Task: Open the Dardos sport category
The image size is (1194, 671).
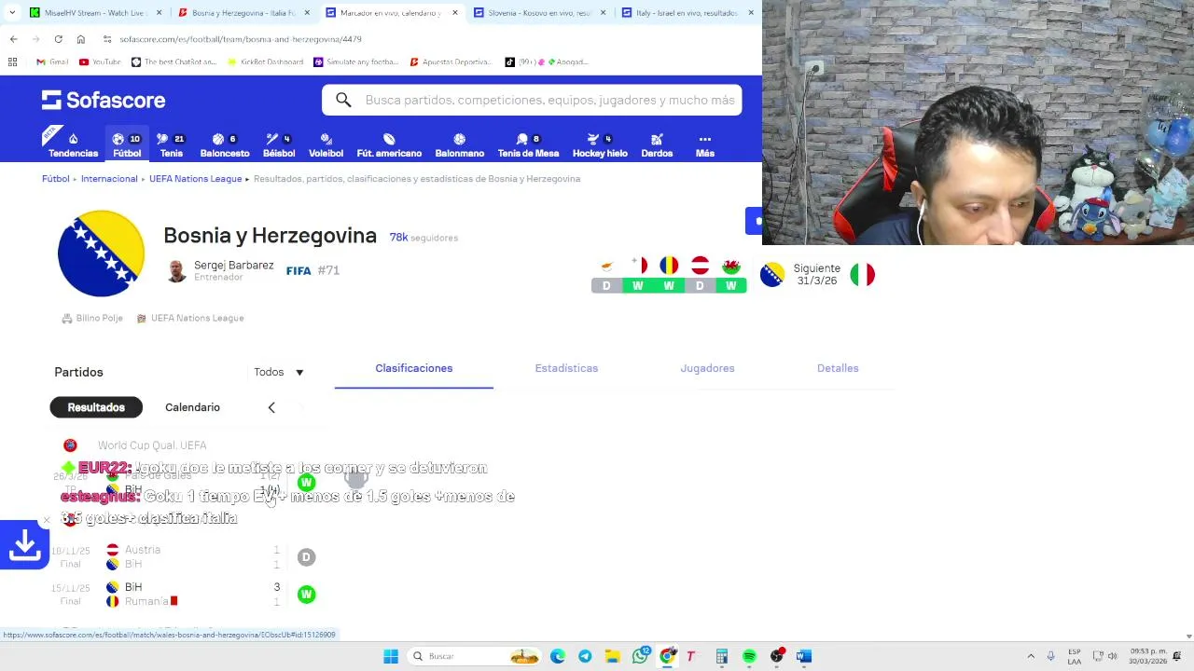Action: pos(657,145)
